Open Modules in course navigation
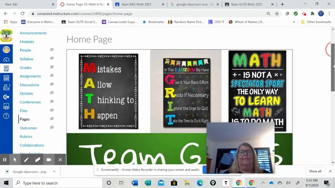Viewport: 335px width, 188px height. tap(27, 41)
